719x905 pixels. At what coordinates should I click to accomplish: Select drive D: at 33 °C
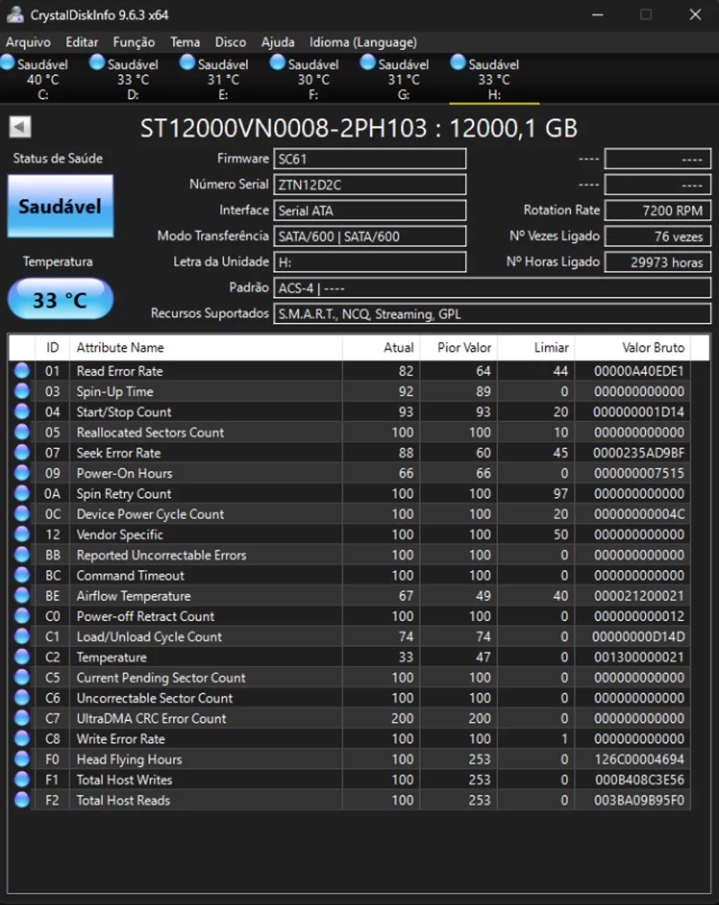tap(132, 78)
